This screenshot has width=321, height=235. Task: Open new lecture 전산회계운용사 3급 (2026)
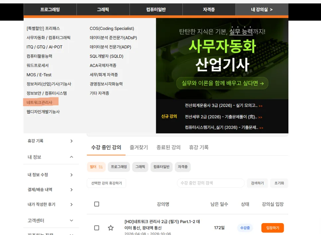[221, 105]
